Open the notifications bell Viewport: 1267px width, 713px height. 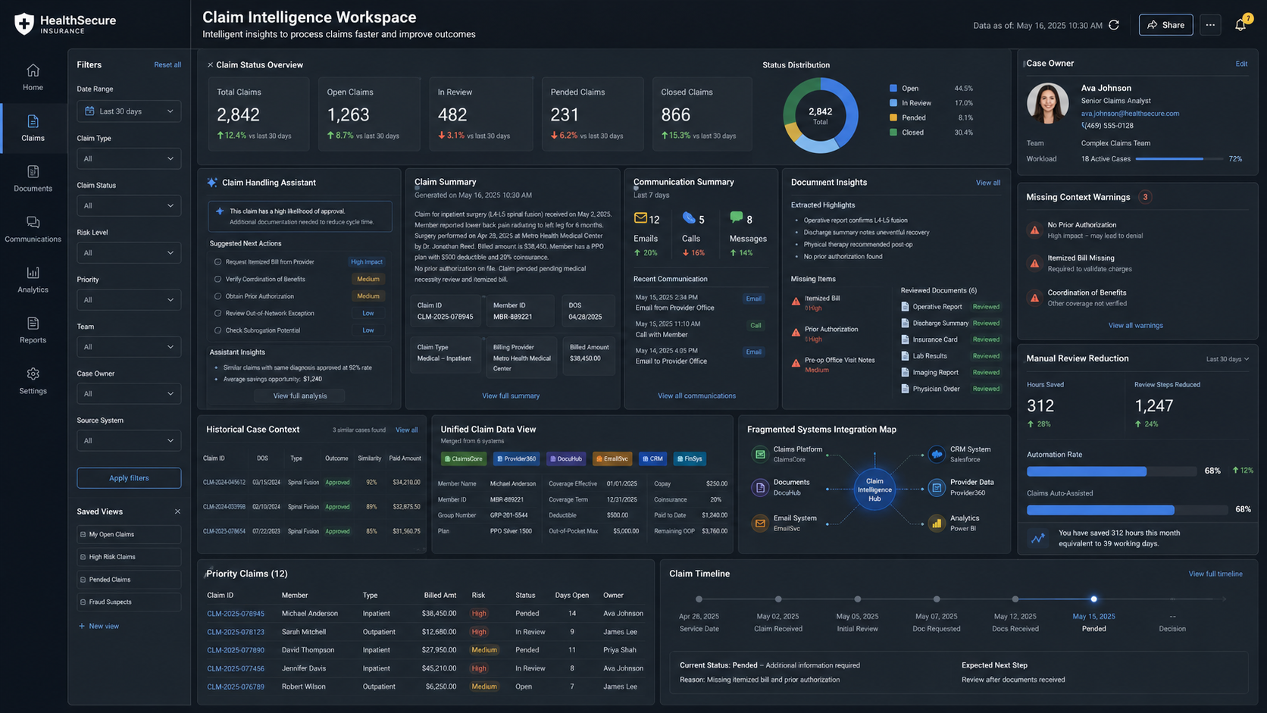pos(1240,25)
